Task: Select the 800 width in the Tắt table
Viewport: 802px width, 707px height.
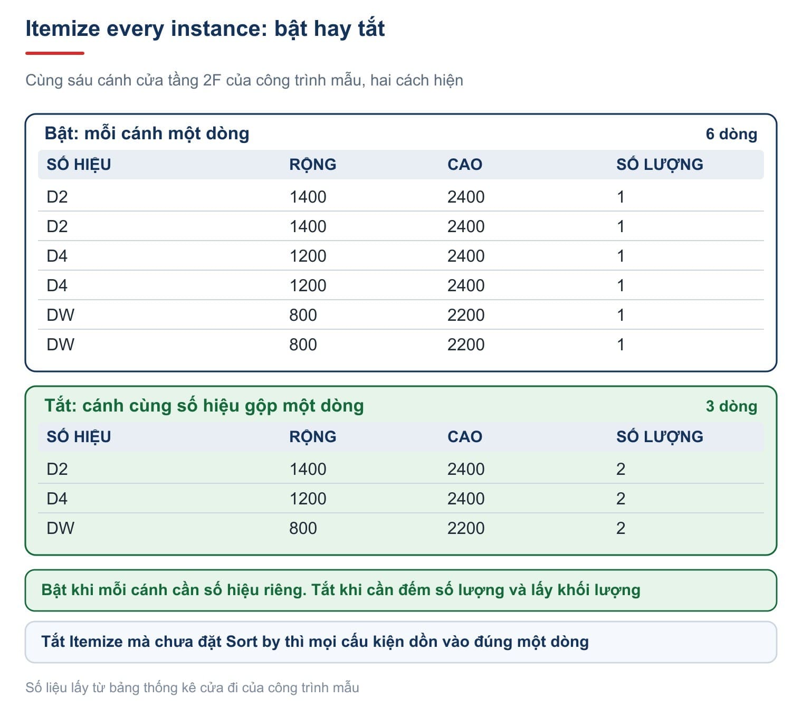Action: (303, 528)
